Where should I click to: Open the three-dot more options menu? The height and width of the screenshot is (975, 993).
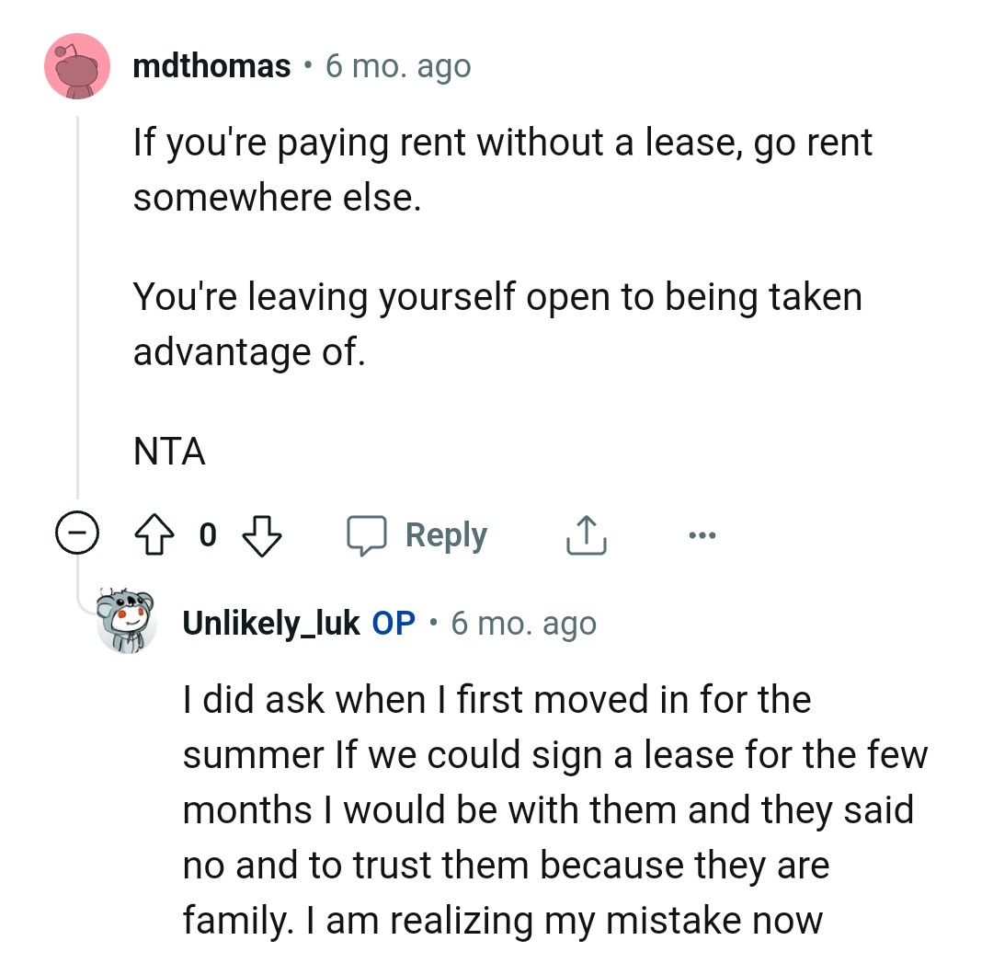[x=701, y=535]
